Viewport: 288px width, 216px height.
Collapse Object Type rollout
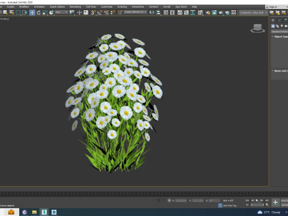(280, 37)
